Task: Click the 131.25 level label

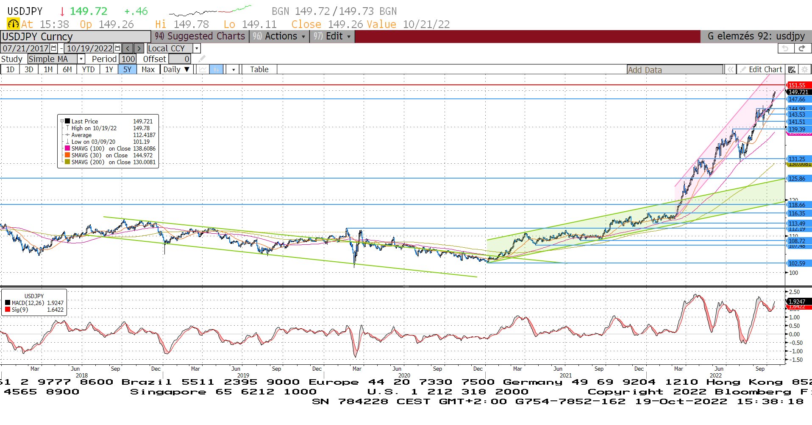Action: coord(799,159)
